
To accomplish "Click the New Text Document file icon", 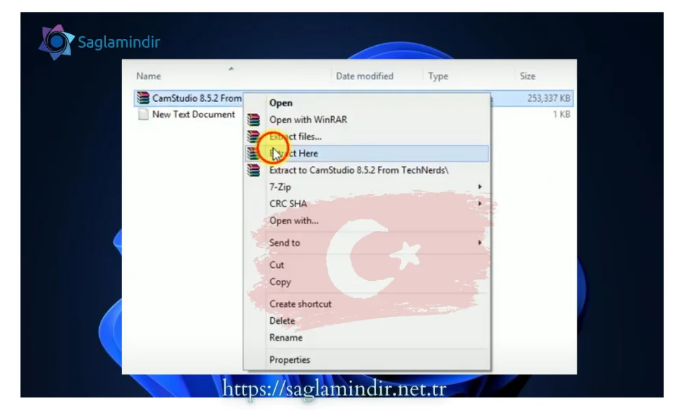I will tap(143, 114).
